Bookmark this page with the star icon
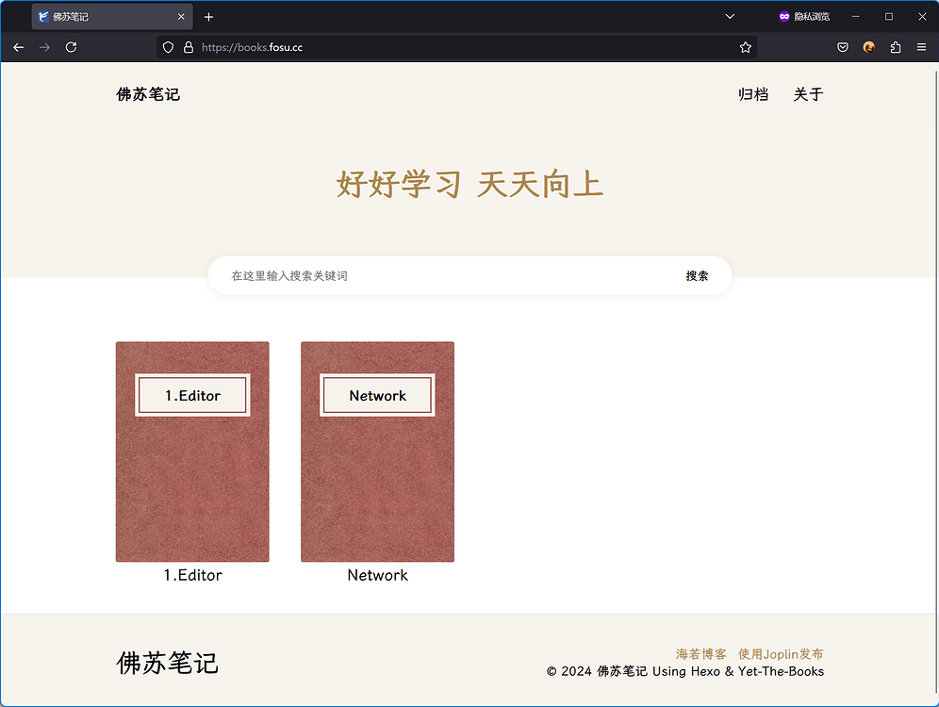The height and width of the screenshot is (707, 939). point(745,47)
